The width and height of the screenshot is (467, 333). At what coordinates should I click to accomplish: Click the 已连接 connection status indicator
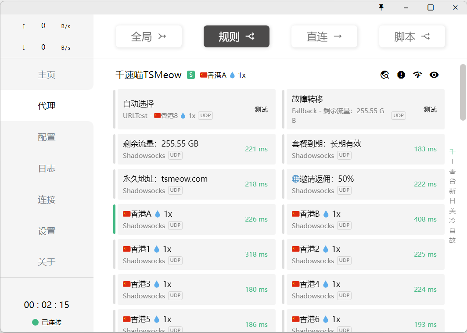coord(47,322)
